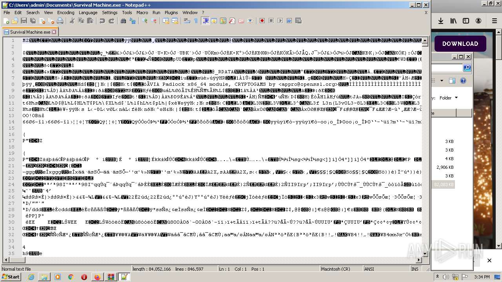The height and width of the screenshot is (282, 502).
Task: Open Find using the binoculars icon
Action: click(124, 21)
